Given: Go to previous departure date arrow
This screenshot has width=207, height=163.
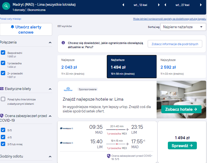Looking at the screenshot, I should click(x=123, y=5).
